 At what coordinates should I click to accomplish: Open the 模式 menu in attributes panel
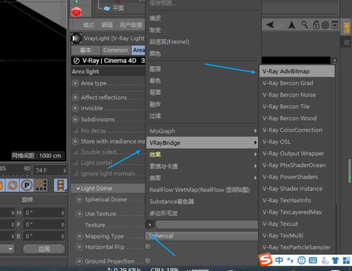click(x=89, y=25)
